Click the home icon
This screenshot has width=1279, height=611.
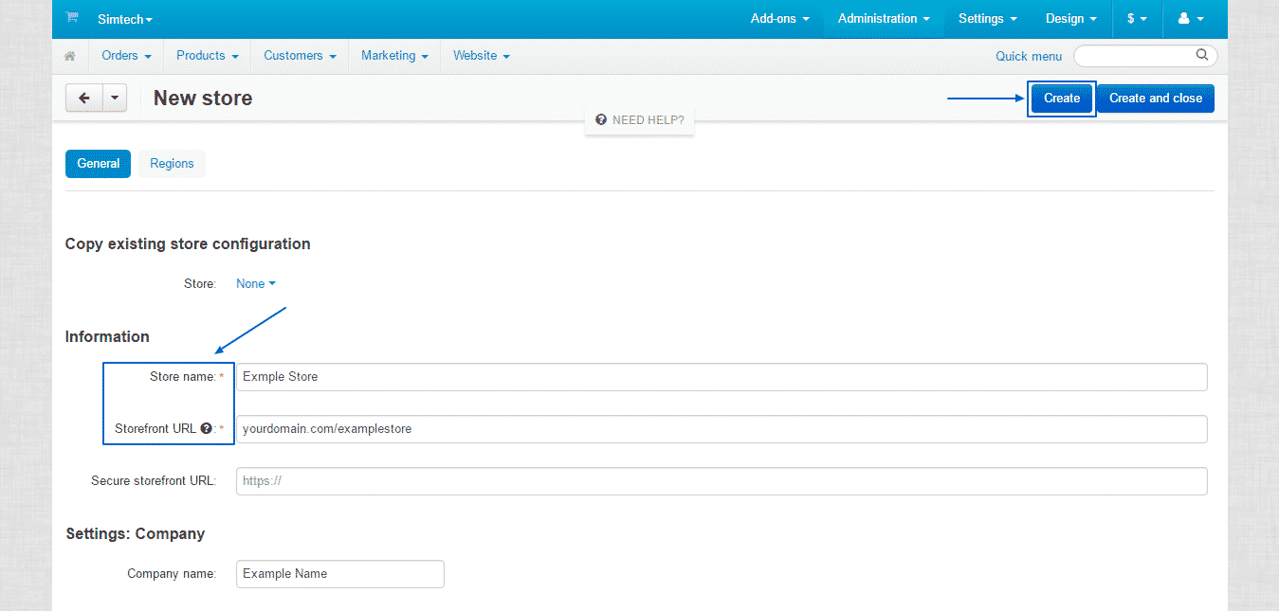tap(69, 56)
